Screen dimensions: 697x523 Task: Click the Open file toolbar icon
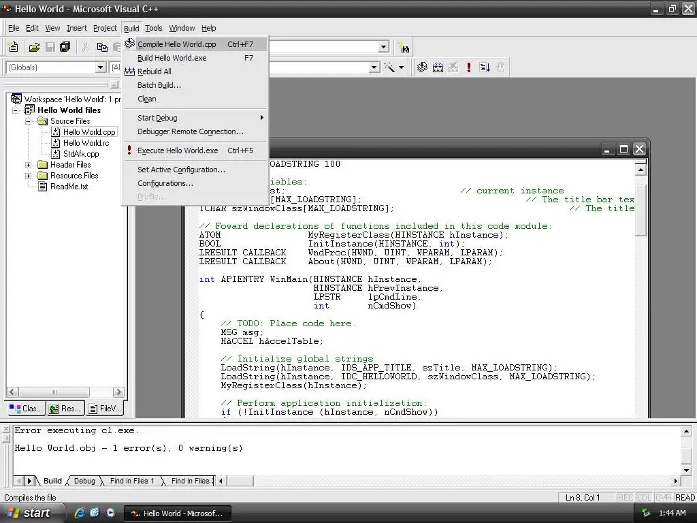pyautogui.click(x=34, y=47)
